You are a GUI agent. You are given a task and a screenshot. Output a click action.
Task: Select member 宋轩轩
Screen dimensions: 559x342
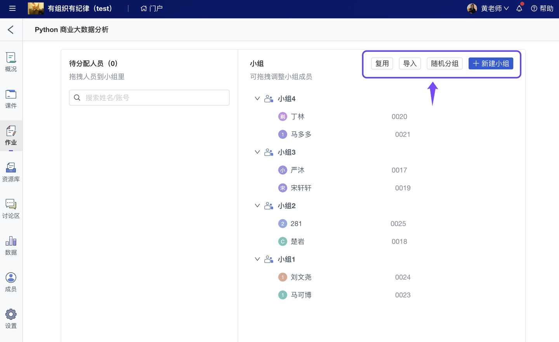(301, 188)
